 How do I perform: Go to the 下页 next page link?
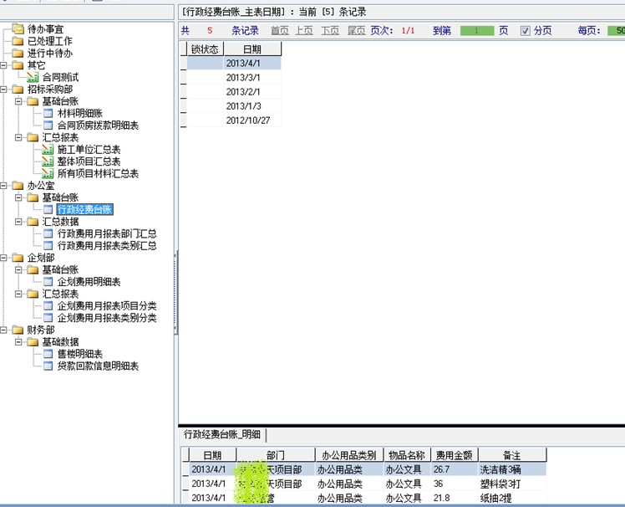point(329,31)
